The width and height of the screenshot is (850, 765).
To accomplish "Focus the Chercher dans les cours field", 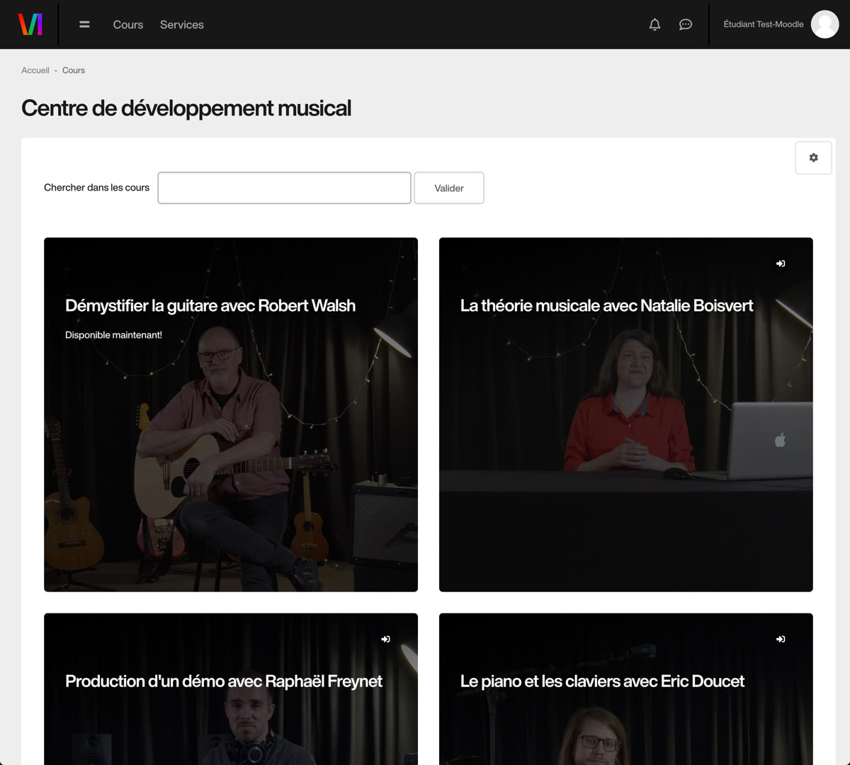I will (x=284, y=188).
